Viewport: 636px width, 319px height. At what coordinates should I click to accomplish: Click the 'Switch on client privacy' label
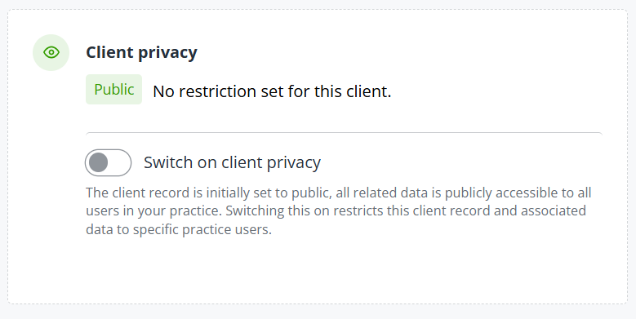232,162
